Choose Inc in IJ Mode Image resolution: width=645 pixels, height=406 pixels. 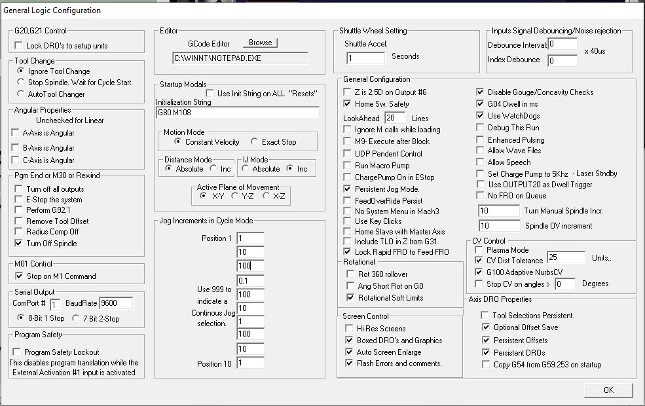click(x=290, y=168)
